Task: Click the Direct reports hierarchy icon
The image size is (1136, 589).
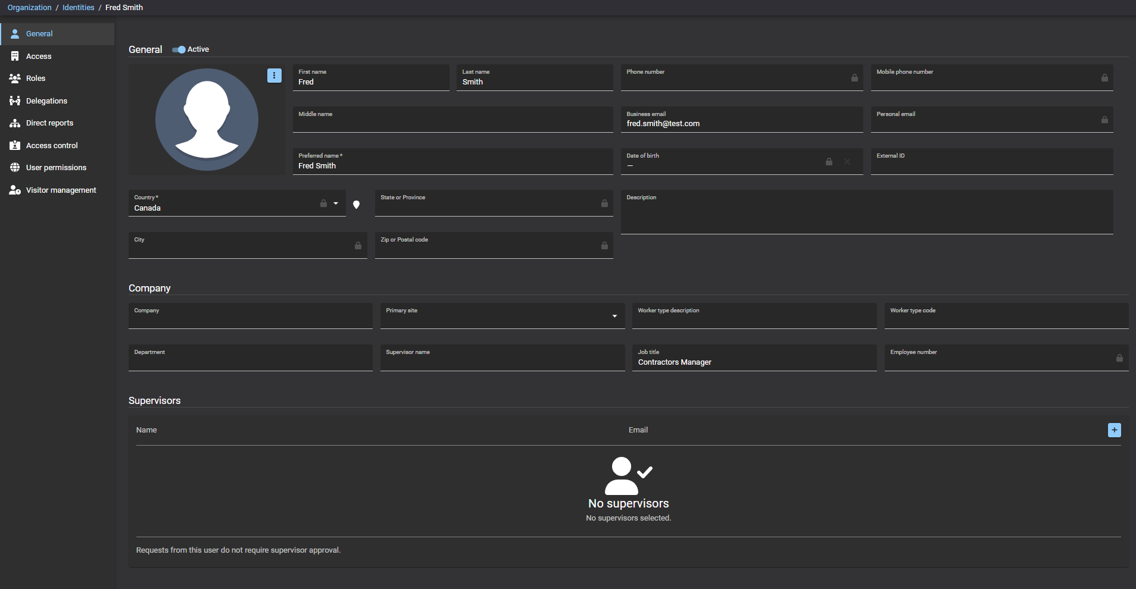Action: [x=15, y=123]
